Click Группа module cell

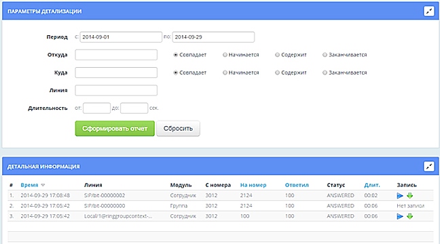179,206
